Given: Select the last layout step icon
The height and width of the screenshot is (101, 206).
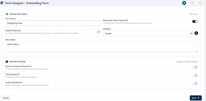Looking at the screenshot, I should point(200,3).
